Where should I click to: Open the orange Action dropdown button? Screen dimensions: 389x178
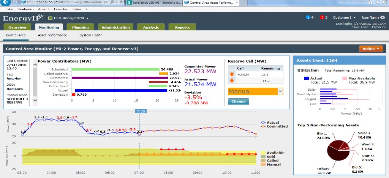point(371,49)
